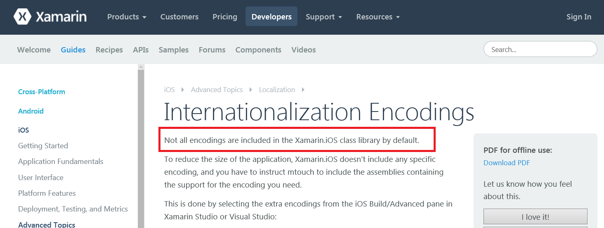Open the Welcome section
The height and width of the screenshot is (228, 604).
tap(34, 50)
